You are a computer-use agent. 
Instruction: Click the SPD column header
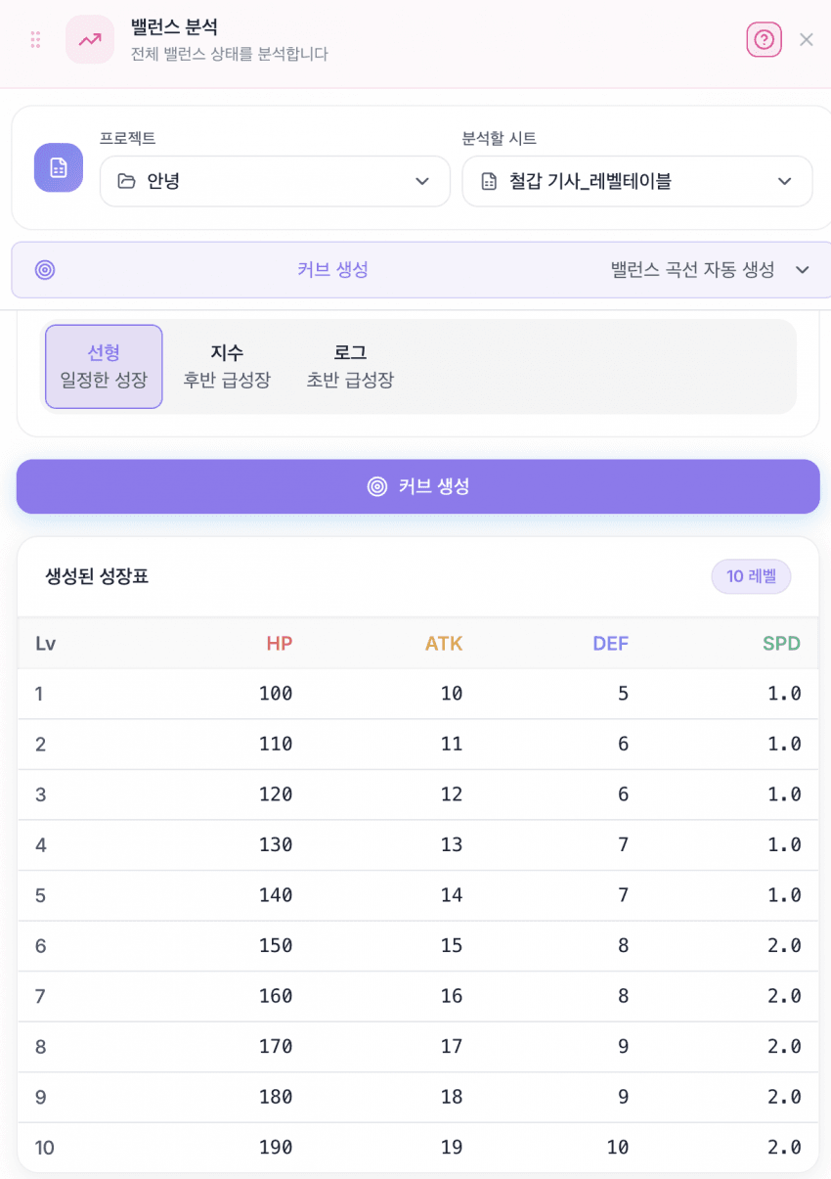(x=781, y=643)
